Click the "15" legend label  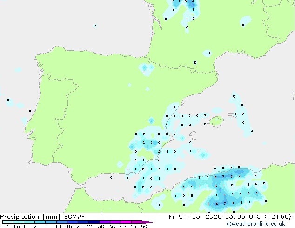[69, 226]
